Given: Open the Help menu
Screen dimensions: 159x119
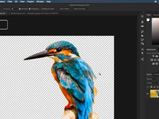Looking at the screenshot, I should pyautogui.click(x=48, y=2).
